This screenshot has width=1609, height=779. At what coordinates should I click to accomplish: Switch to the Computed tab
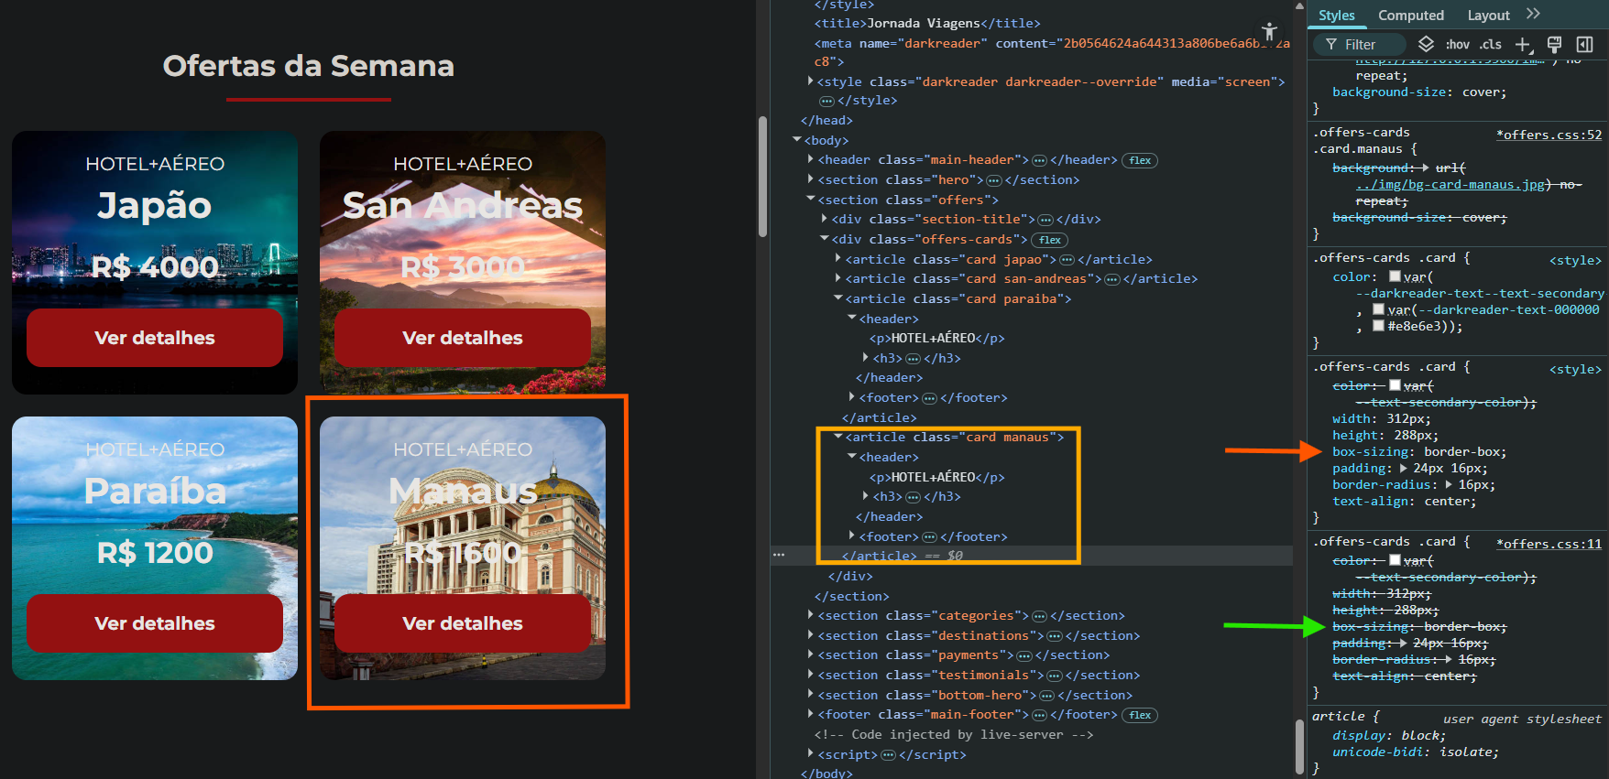click(x=1411, y=15)
